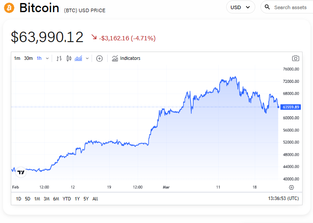Click the 12 date axis label
313x223 pixels.
[72, 187]
